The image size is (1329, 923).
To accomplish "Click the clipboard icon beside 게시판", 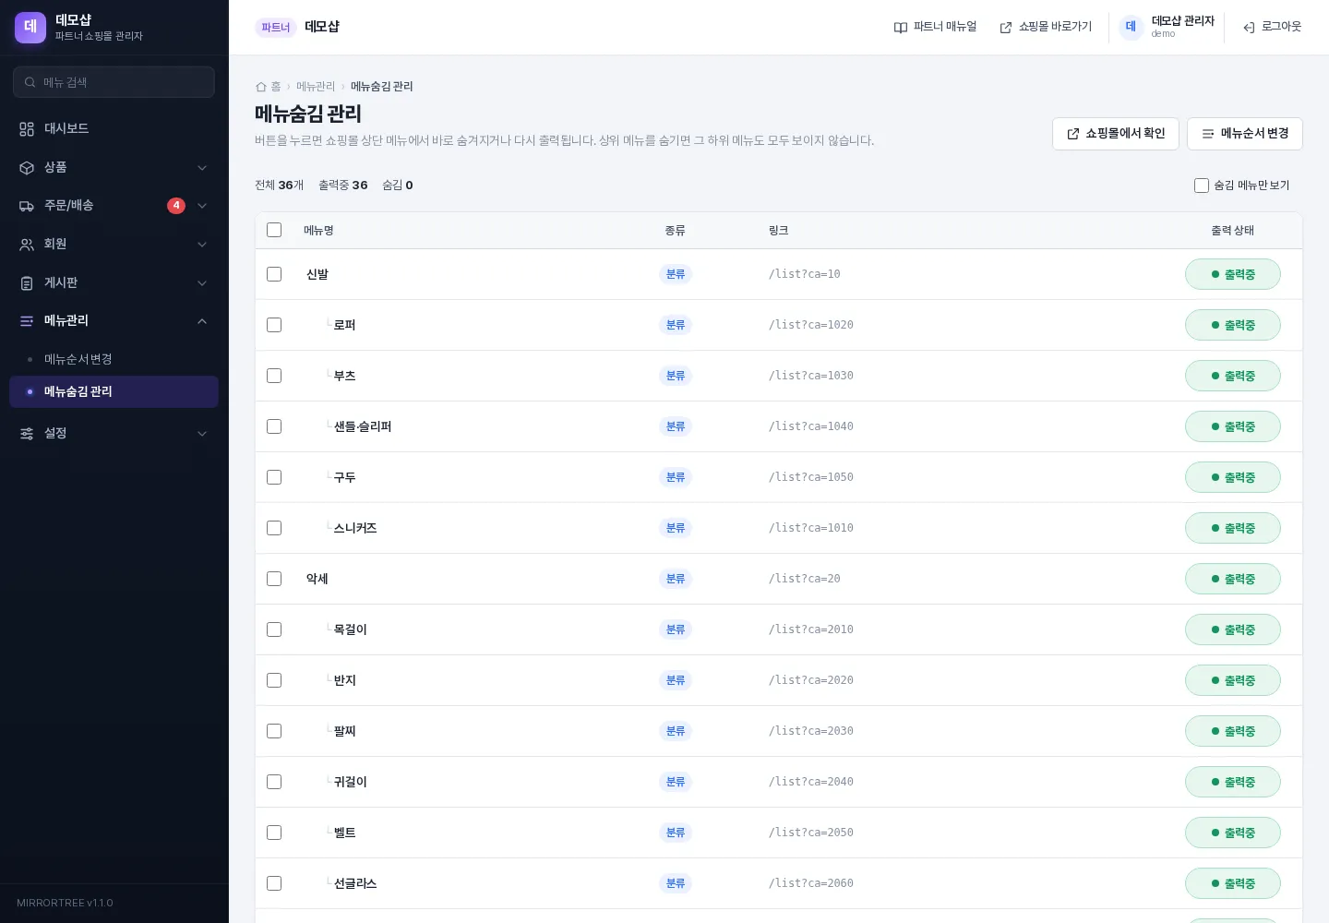I will [27, 283].
